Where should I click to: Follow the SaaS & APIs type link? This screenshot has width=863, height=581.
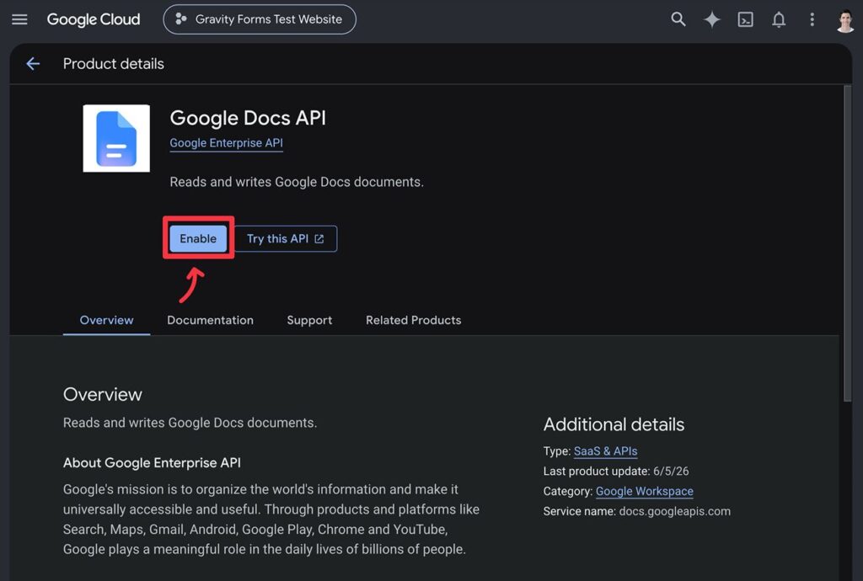click(605, 451)
